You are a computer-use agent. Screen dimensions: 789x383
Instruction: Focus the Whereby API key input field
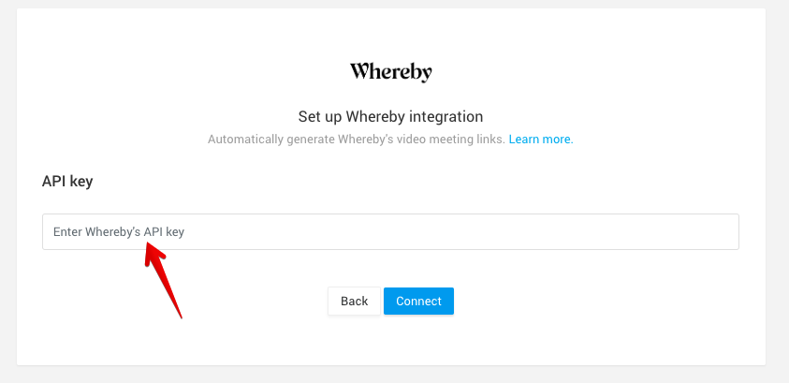[390, 231]
